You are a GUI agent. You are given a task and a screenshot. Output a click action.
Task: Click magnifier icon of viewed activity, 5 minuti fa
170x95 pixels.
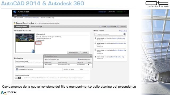coord(95,50)
